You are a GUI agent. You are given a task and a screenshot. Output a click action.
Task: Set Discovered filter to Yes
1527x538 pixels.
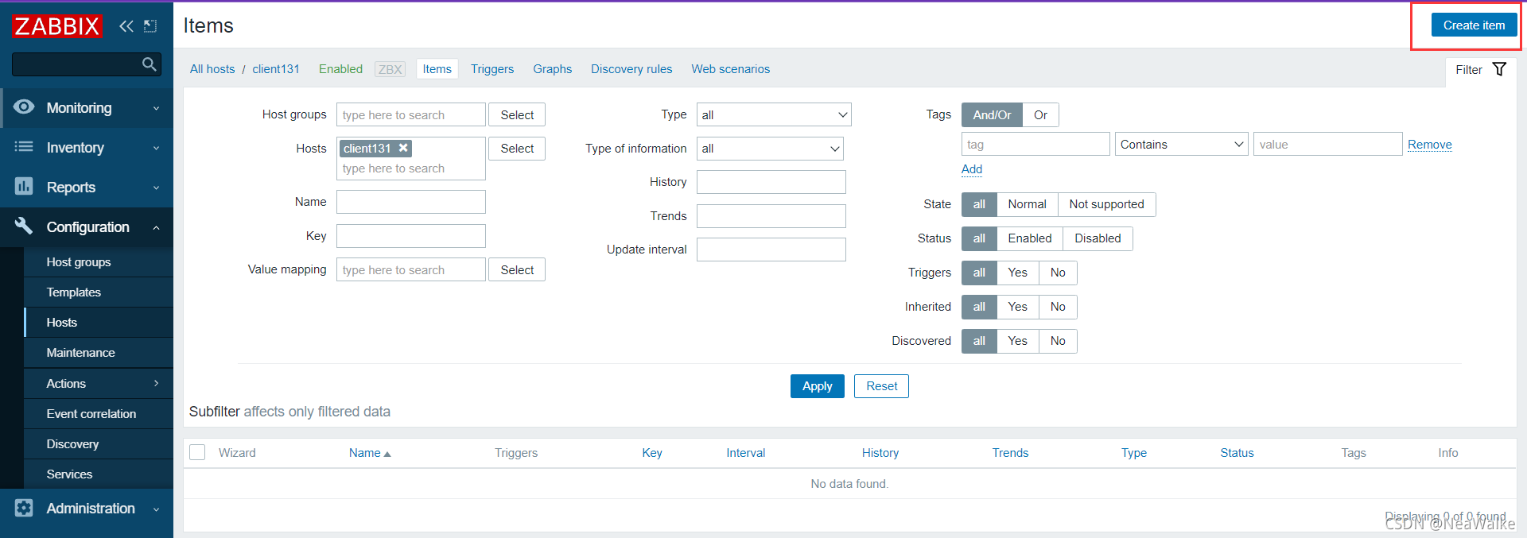point(1017,341)
